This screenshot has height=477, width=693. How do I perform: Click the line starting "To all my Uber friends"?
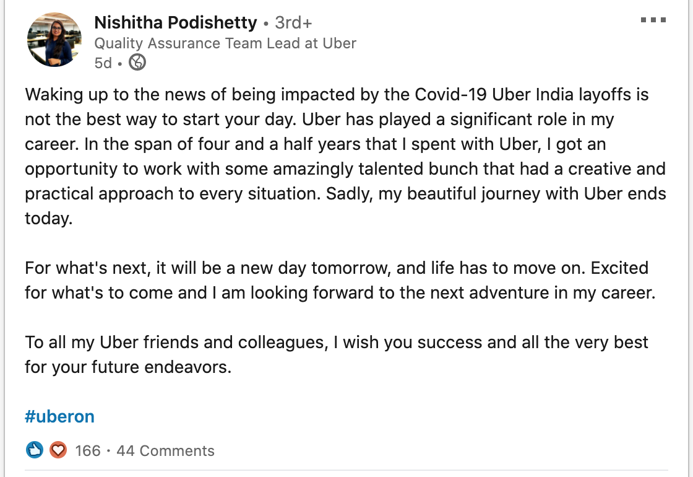pos(337,343)
